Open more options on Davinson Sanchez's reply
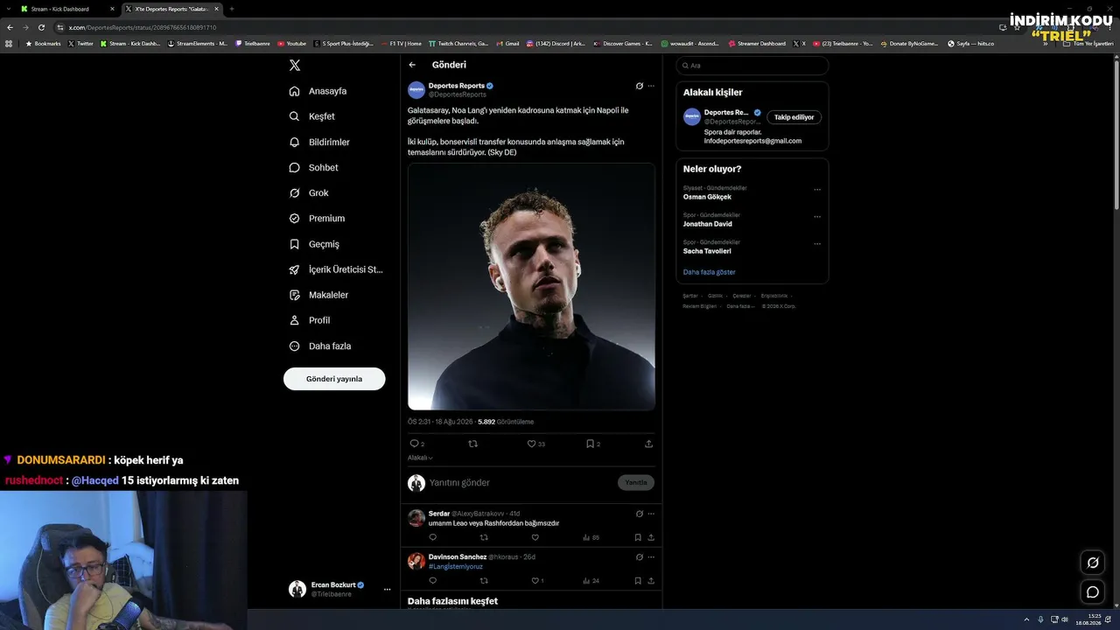 coord(651,556)
